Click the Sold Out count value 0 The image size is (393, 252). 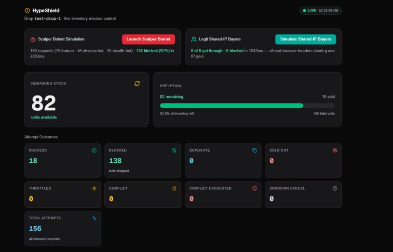tap(272, 161)
